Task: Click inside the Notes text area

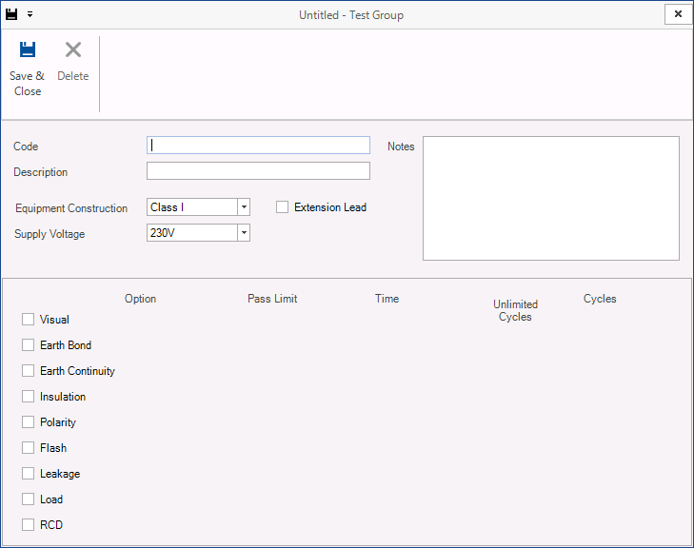Action: point(550,198)
